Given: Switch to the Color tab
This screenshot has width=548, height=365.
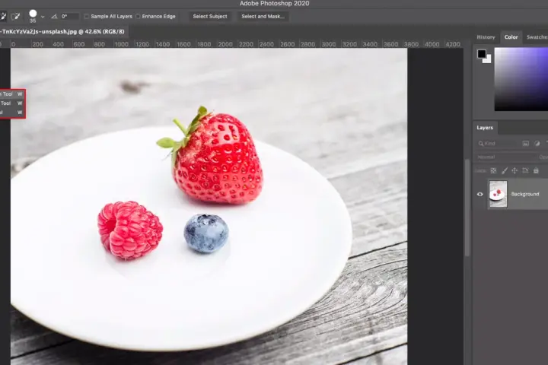Looking at the screenshot, I should pos(511,37).
